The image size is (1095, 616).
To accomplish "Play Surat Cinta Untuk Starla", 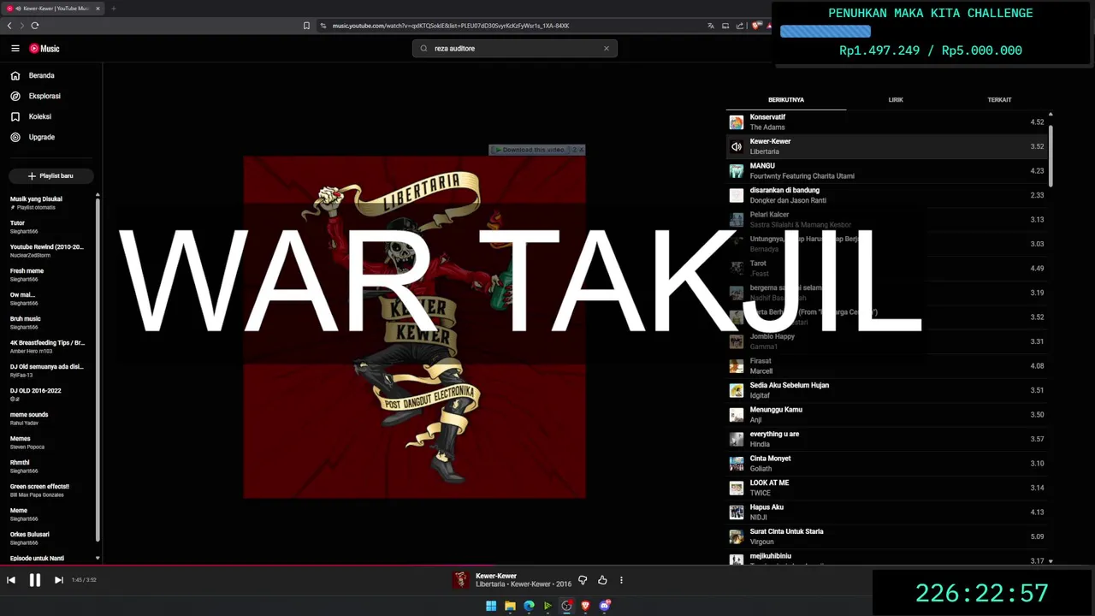I will 887,536.
